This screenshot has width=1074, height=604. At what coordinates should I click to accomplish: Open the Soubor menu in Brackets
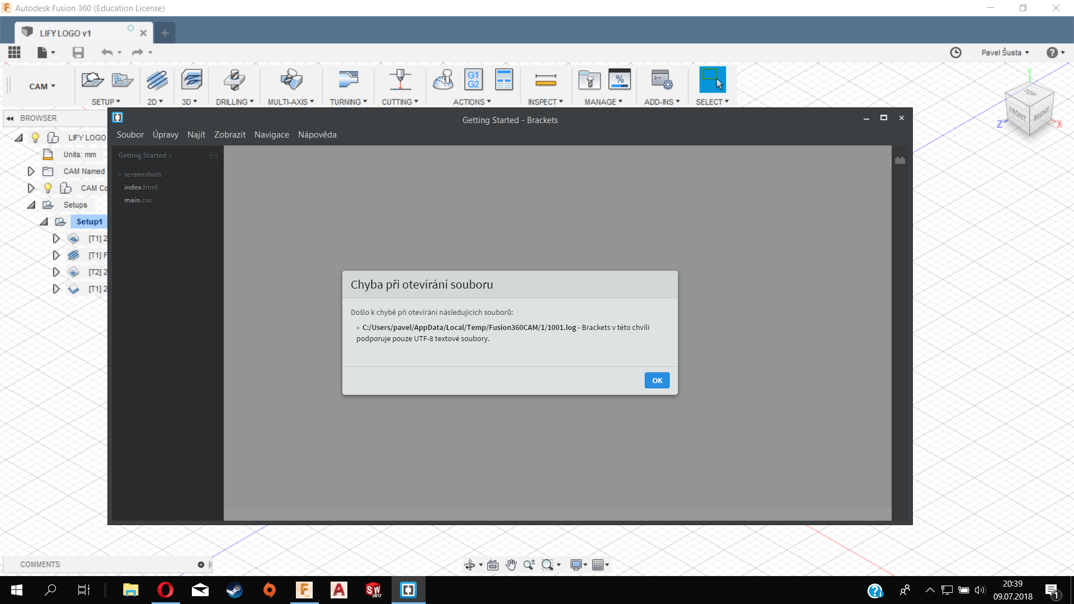(x=130, y=135)
